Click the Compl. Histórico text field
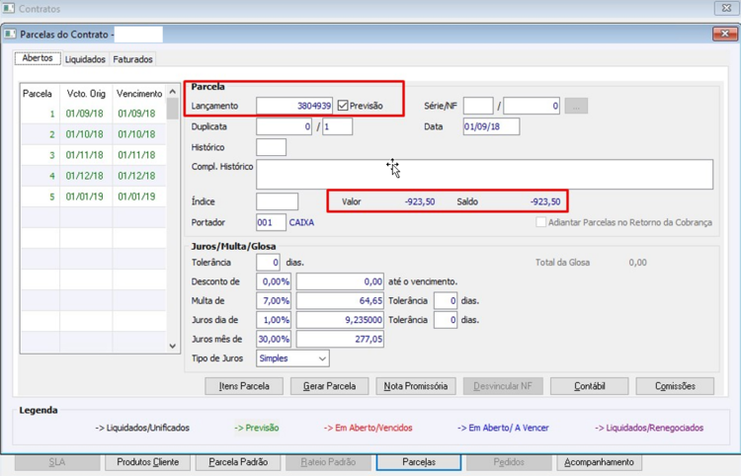Image resolution: width=741 pixels, height=476 pixels. click(484, 174)
